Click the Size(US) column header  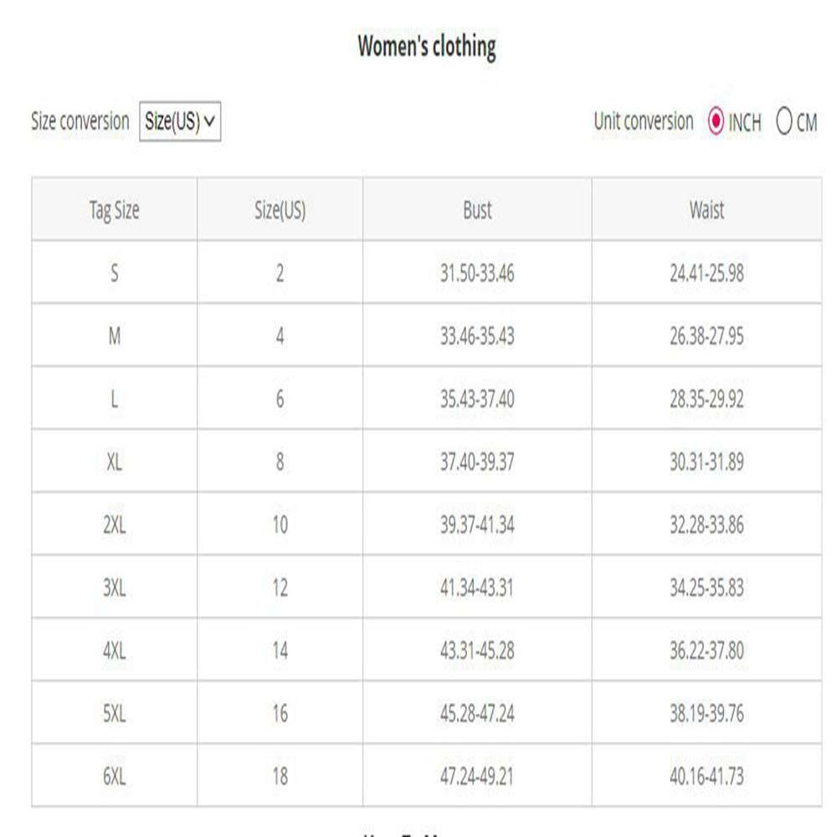280,209
